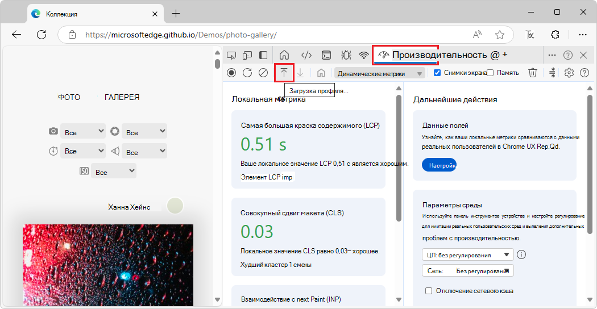The height and width of the screenshot is (309, 597).
Task: Open ISO filter dropdown
Action: click(114, 171)
